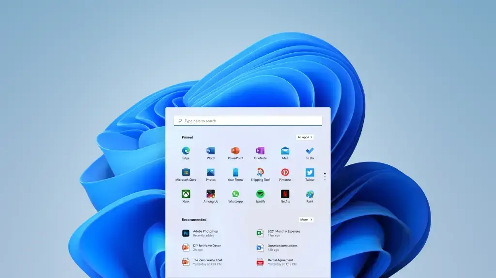Open Snipping Tool
The image size is (496, 278).
click(260, 175)
